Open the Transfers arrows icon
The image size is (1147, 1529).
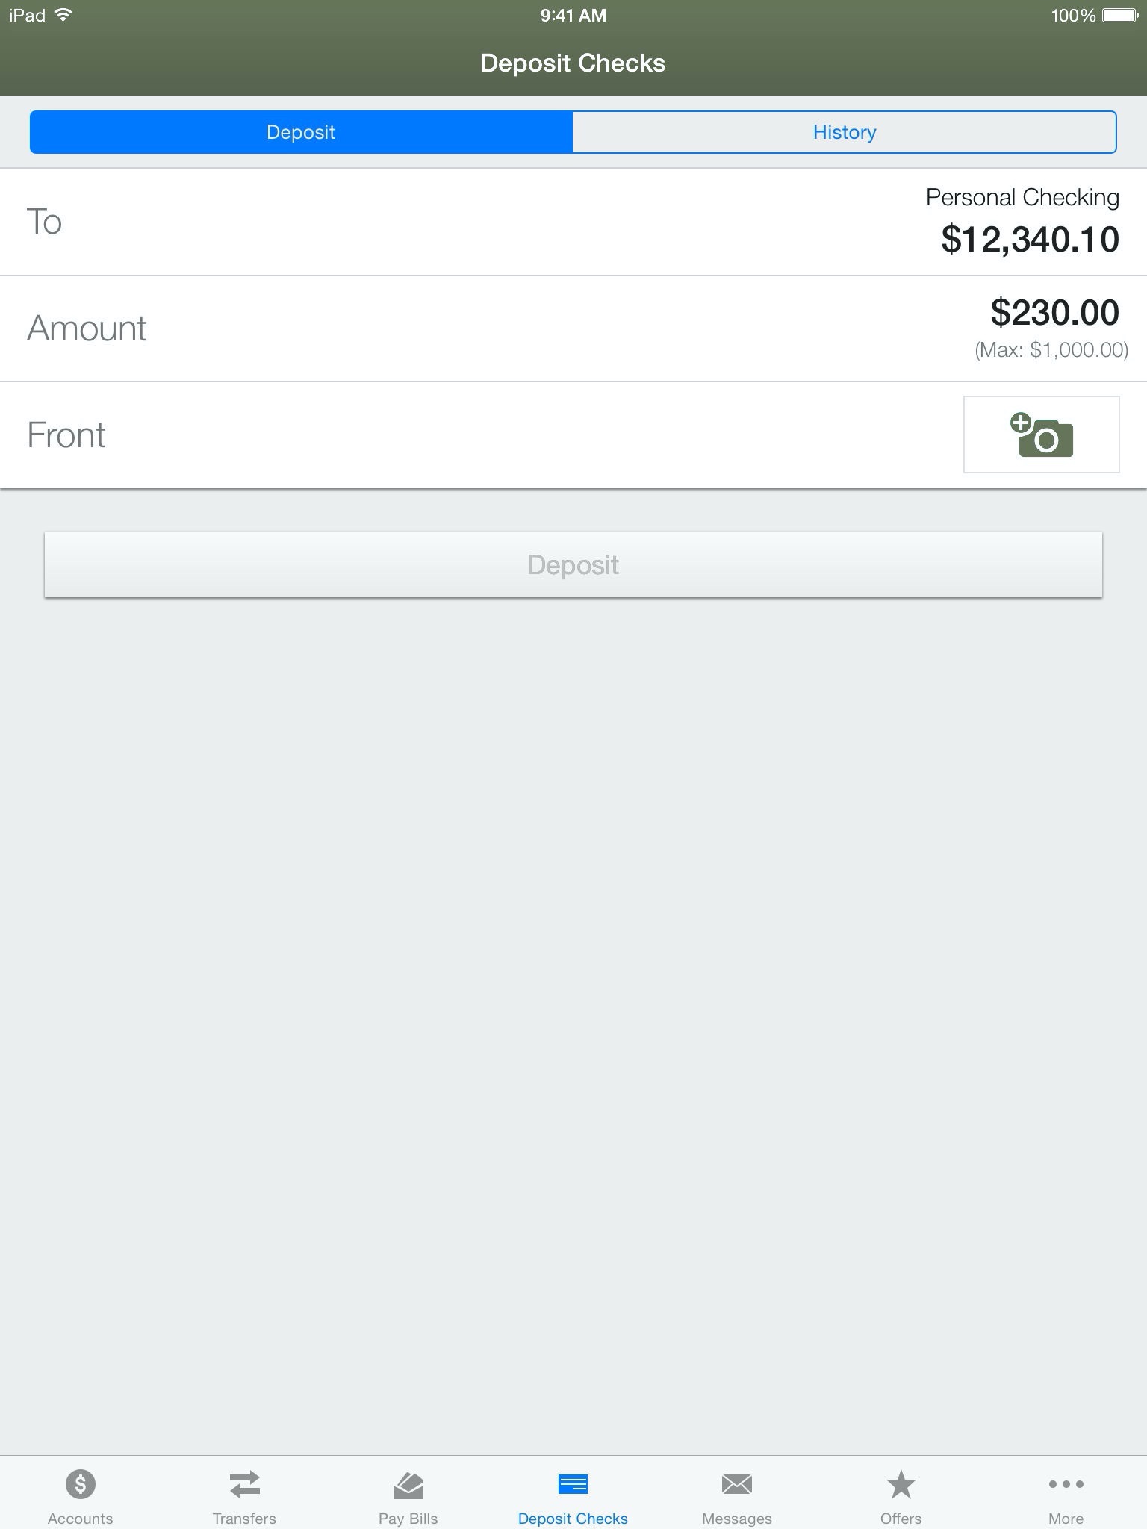point(244,1484)
